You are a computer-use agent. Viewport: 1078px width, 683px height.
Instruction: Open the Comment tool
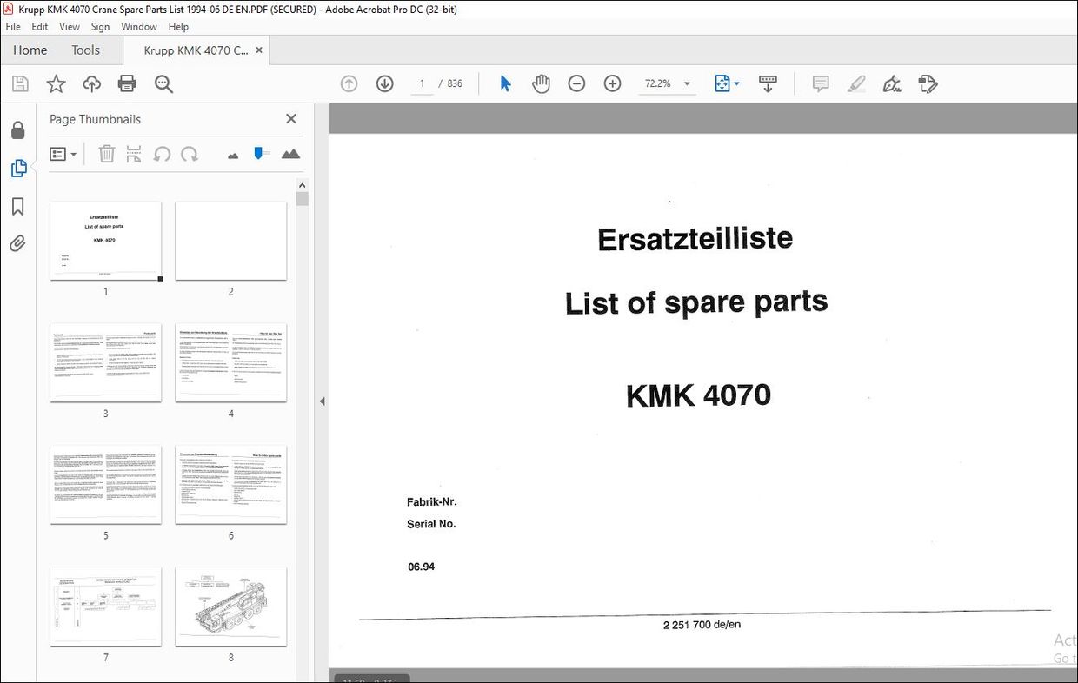click(819, 83)
